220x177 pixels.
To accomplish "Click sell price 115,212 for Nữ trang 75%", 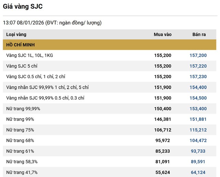I will tap(198, 130).
